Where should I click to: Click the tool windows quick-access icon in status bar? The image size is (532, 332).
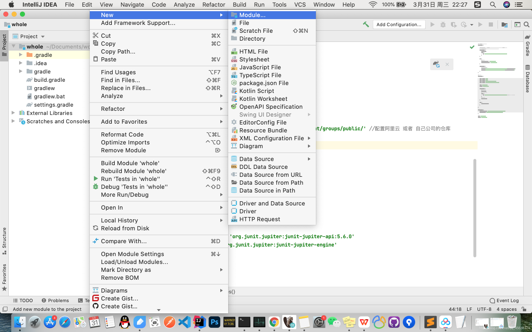tap(5, 309)
